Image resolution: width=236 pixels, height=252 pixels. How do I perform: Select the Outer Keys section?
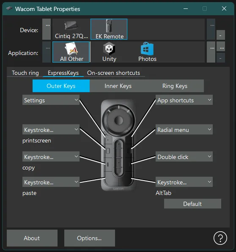coord(61,86)
